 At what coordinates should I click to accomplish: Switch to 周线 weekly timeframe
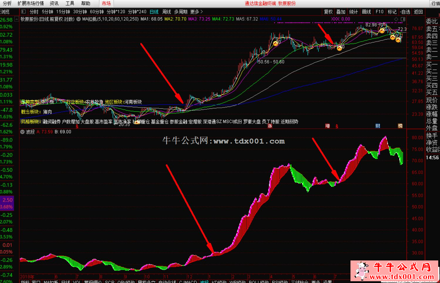[166, 12]
